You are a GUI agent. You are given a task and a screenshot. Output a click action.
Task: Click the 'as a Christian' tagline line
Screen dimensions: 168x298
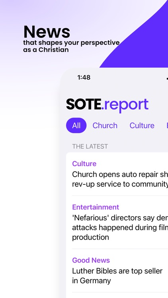click(46, 50)
